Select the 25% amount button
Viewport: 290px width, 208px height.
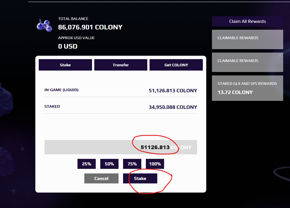point(87,164)
